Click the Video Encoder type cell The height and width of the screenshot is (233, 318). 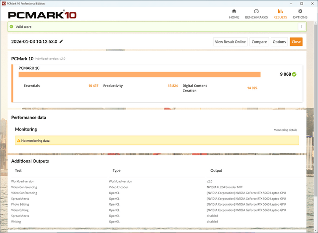click(118, 187)
